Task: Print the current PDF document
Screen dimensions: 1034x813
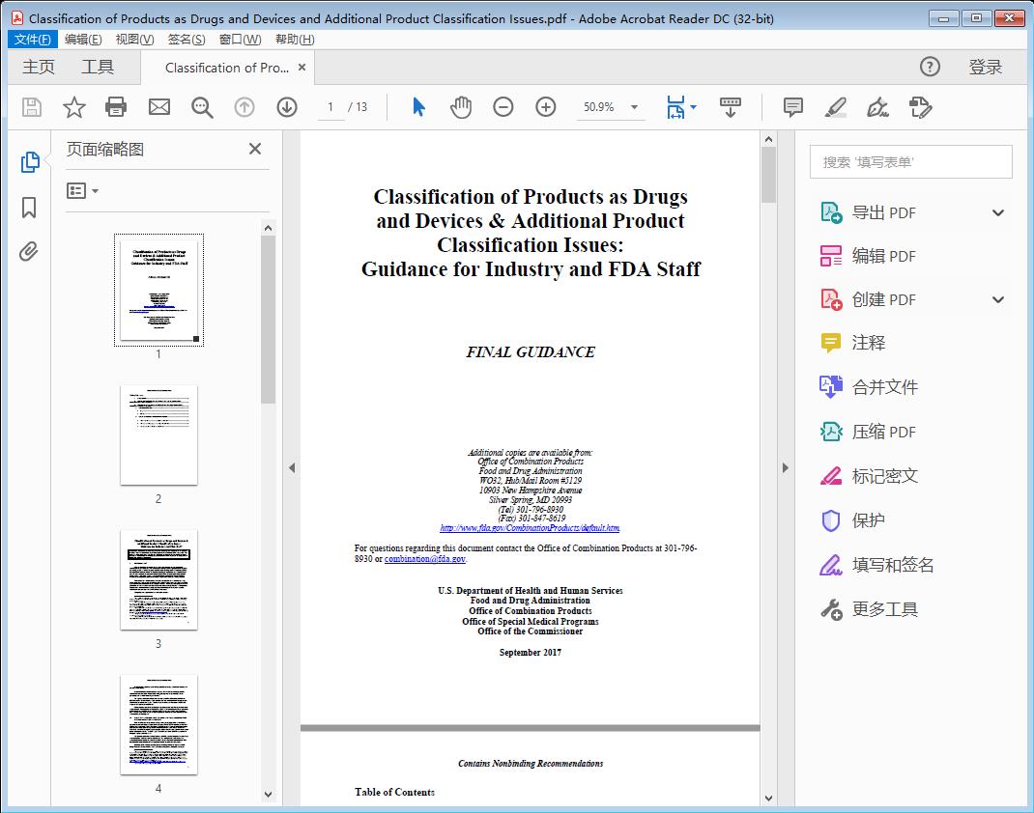Action: pos(116,107)
